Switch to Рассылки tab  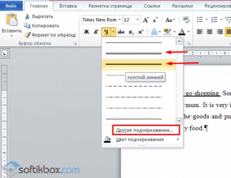(182, 6)
